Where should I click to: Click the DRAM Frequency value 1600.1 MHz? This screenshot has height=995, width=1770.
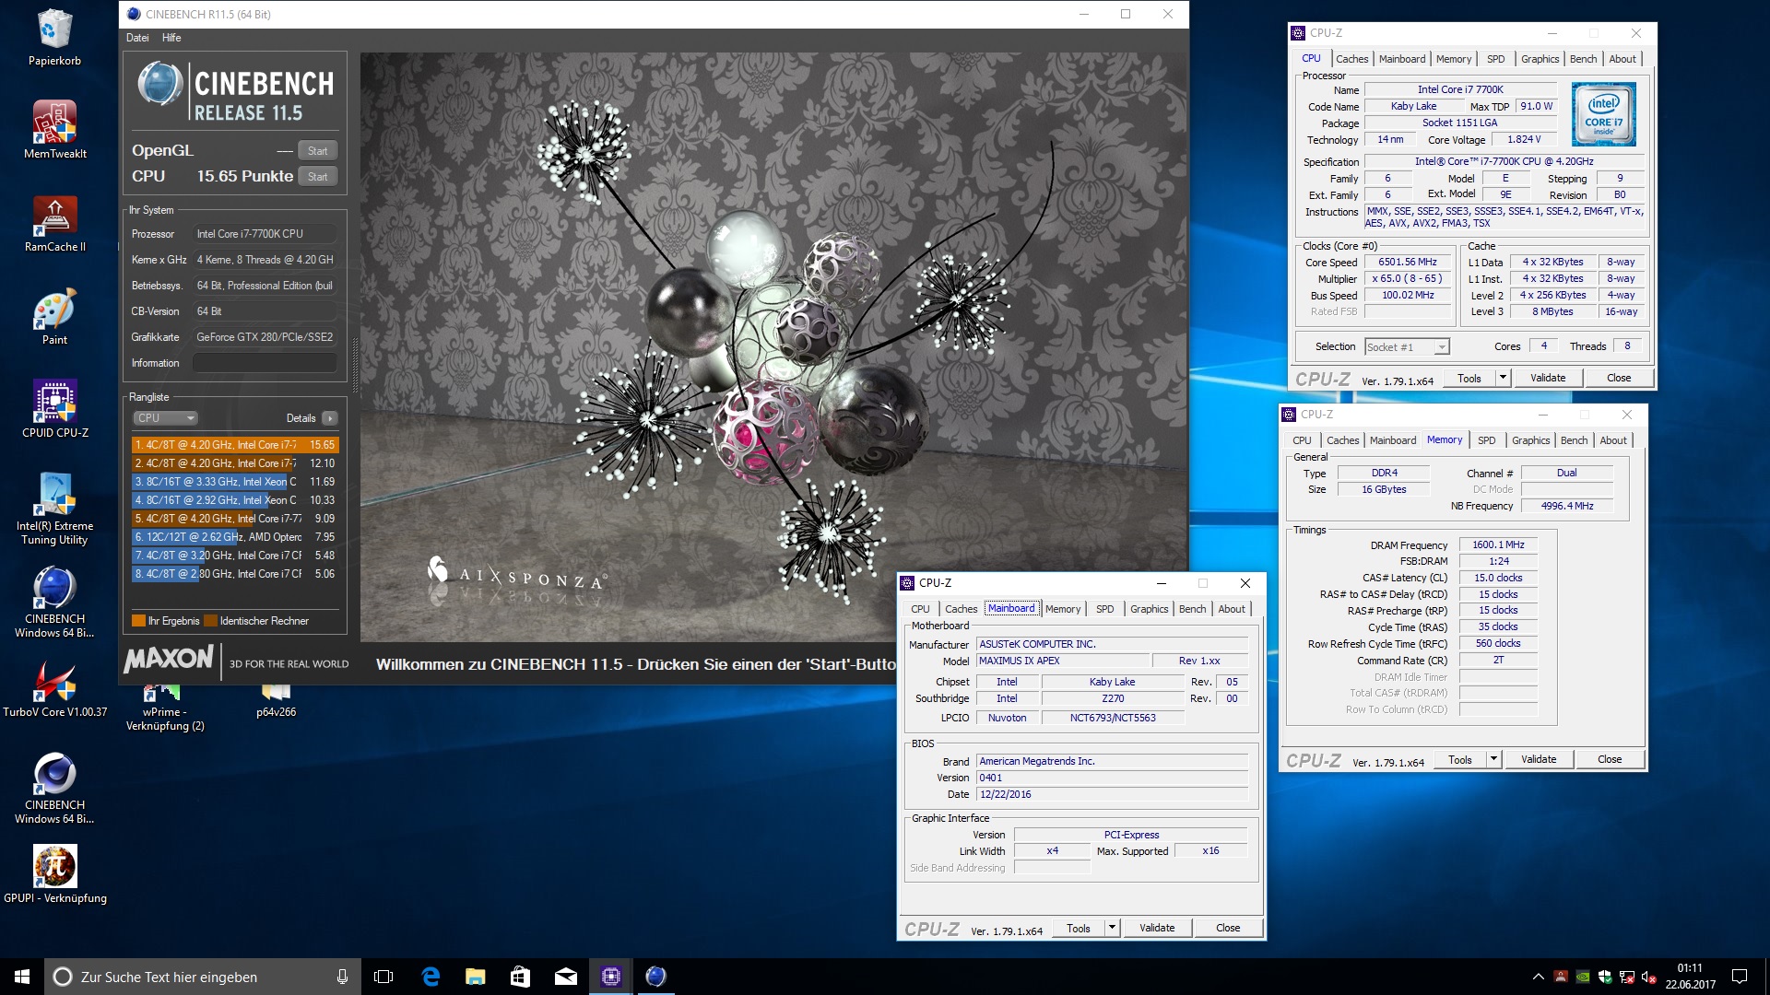1498,545
